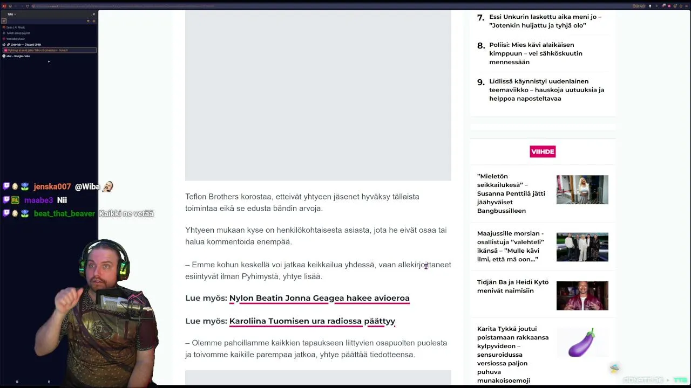691x388 pixels.
Task: Open article Maajussille morsian -osallistuja valehteli ikänsä
Action: [510, 246]
